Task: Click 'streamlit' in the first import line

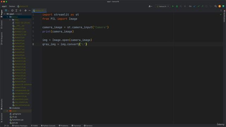Action: point(61,14)
